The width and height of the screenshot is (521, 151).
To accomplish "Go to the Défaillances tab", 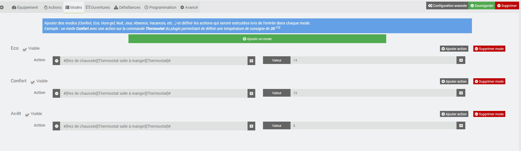I will 127,7.
